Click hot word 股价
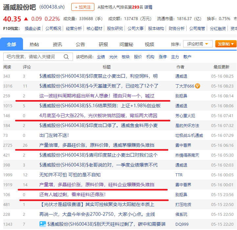 click(x=138, y=57)
